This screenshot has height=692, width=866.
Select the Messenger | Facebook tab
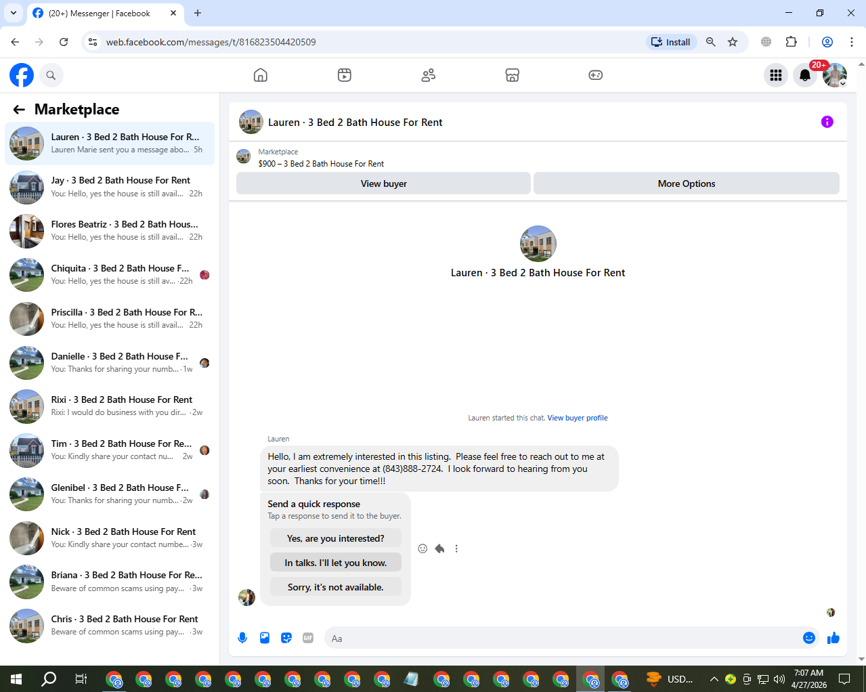106,13
